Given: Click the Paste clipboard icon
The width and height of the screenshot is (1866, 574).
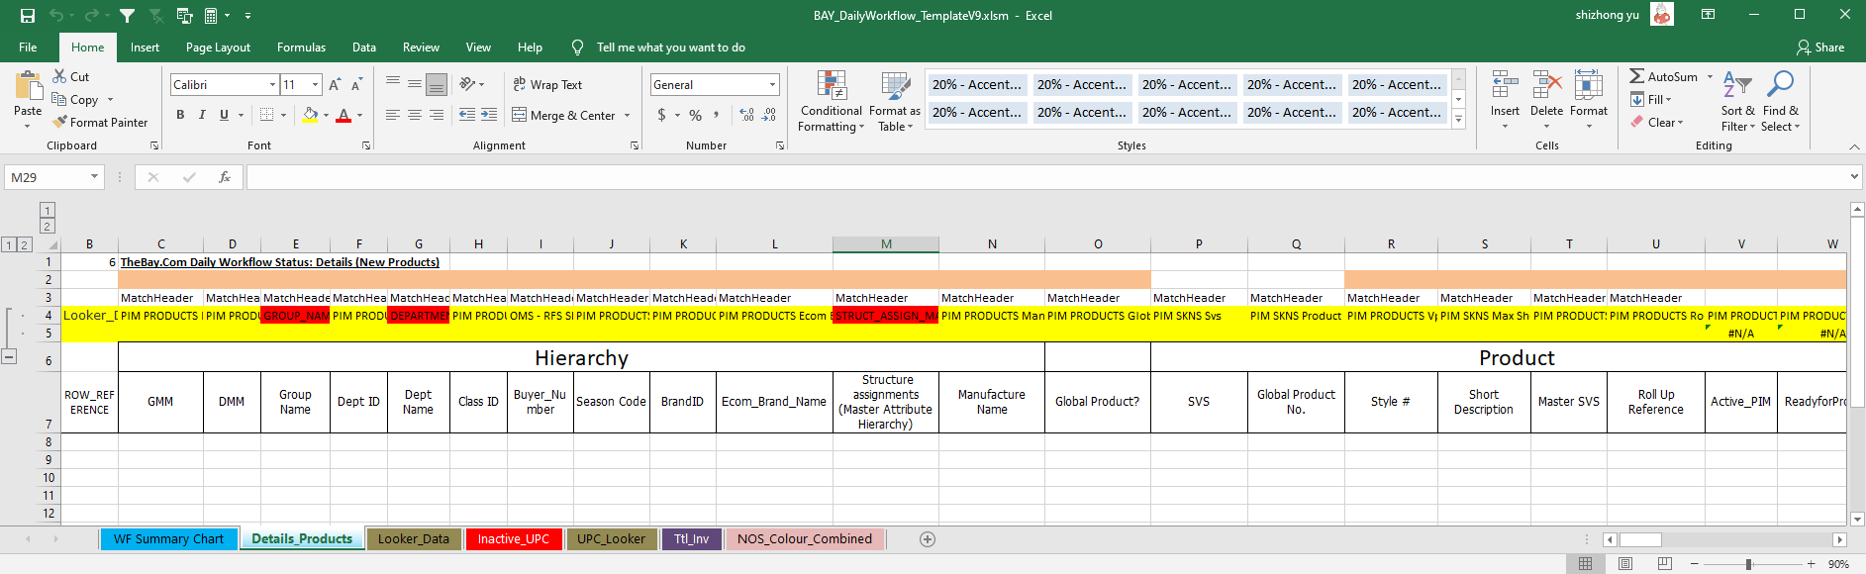Looking at the screenshot, I should [28, 86].
